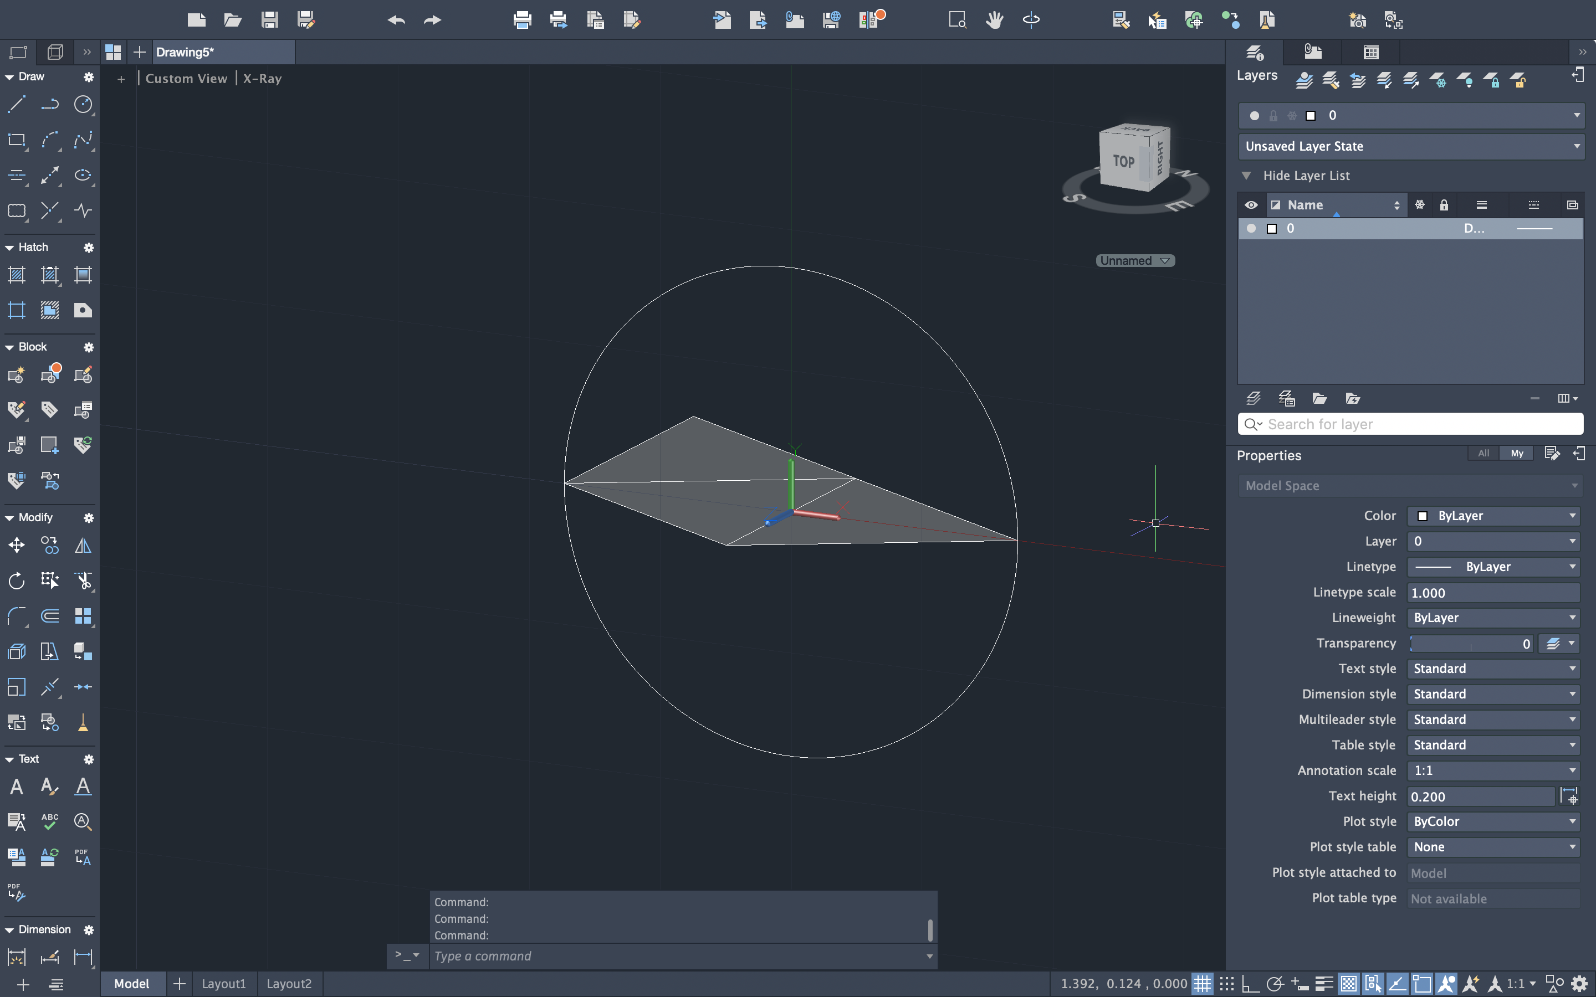Toggle snap mode in status bar
The height and width of the screenshot is (997, 1596).
[x=1227, y=984]
